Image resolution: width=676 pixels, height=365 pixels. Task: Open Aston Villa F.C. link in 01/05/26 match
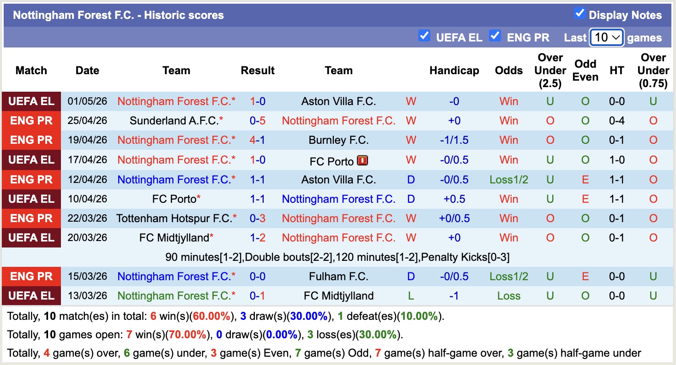point(338,101)
